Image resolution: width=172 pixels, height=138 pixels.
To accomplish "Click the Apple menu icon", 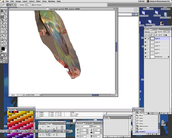I will coord(3,1).
